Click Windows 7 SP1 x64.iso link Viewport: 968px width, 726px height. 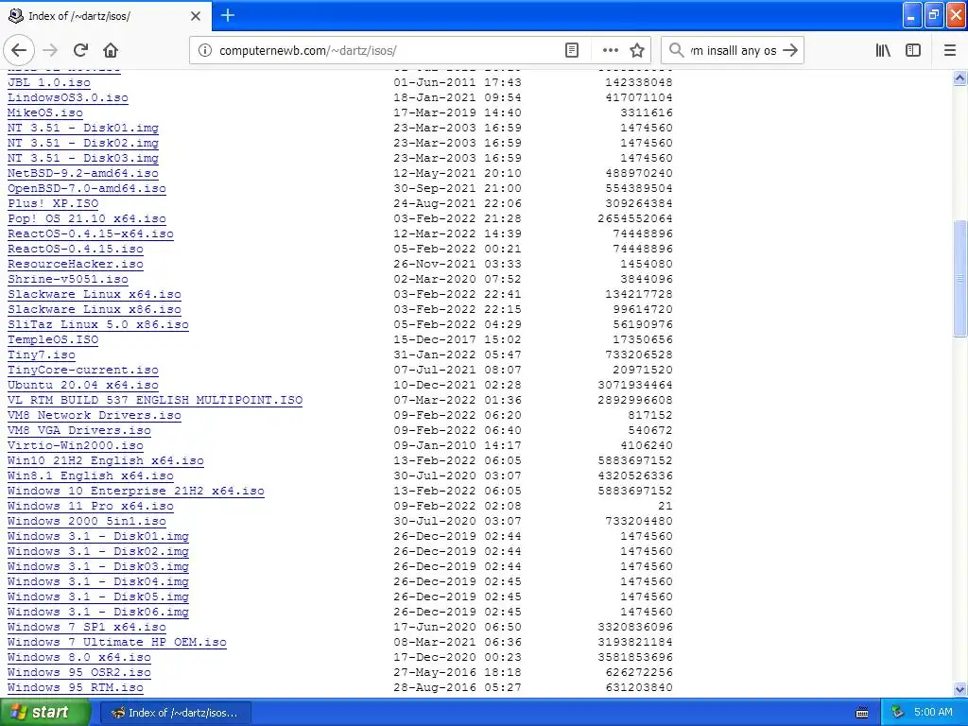(x=86, y=628)
